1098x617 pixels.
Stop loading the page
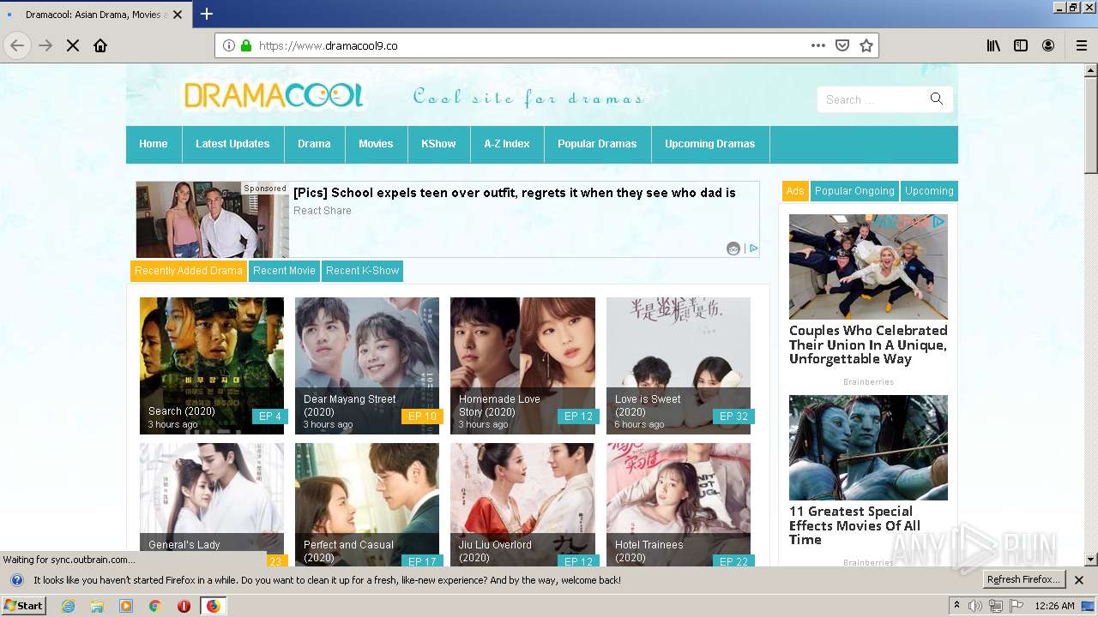(73, 45)
